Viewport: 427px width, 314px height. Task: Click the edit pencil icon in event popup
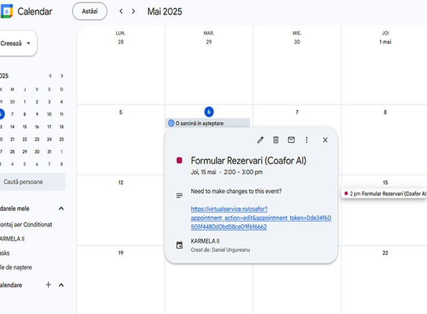pos(260,140)
